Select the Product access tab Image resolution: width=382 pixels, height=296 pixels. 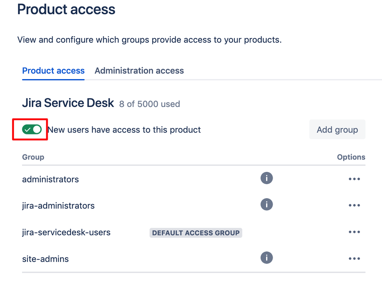click(54, 71)
